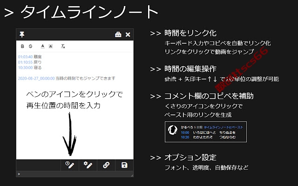Click the commenter avatar in sample comment
298x186 pixels.
point(173,130)
